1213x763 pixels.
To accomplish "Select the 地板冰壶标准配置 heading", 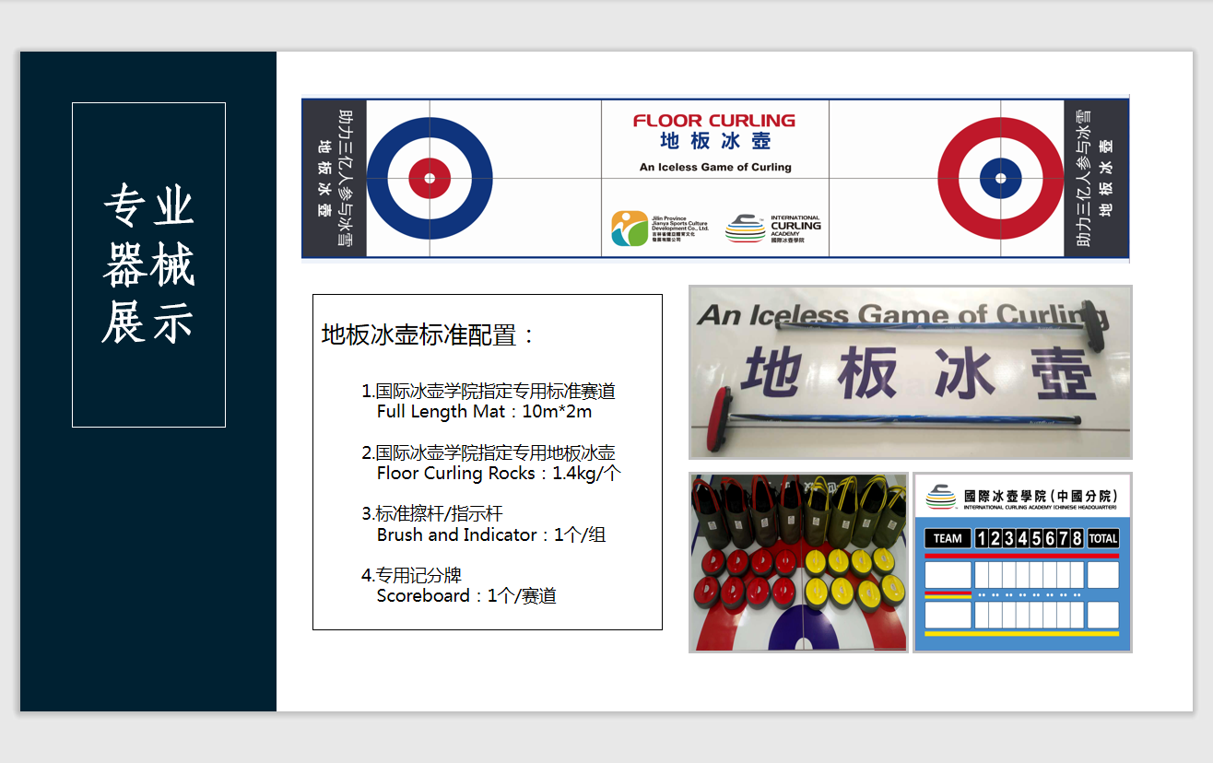I will click(429, 335).
